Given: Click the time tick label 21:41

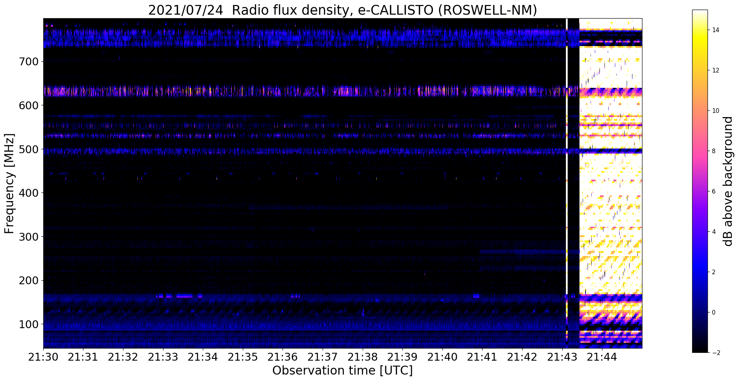Looking at the screenshot, I should (x=483, y=356).
